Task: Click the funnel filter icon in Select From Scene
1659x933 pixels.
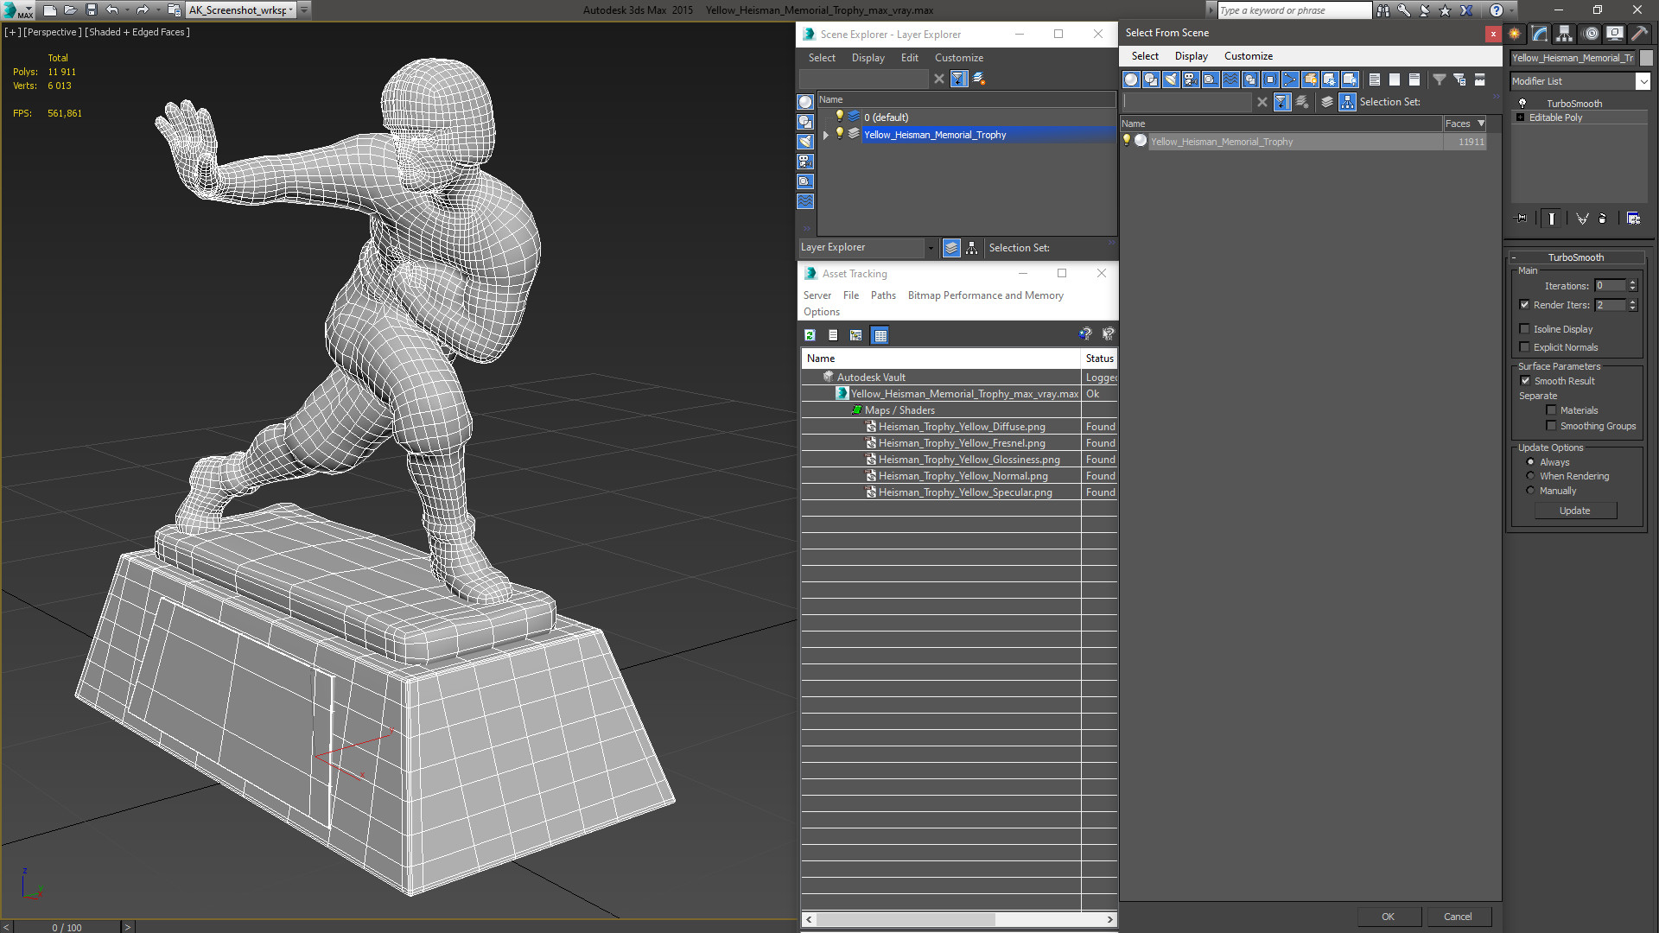Action: click(x=1440, y=79)
